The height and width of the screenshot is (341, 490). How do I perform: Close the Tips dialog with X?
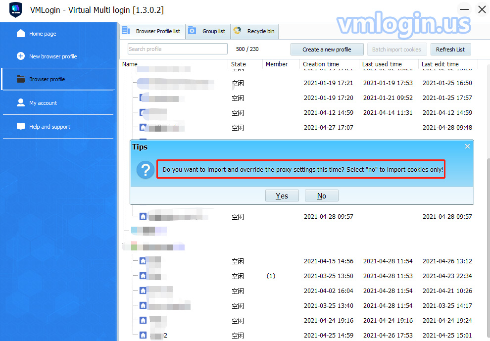467,146
